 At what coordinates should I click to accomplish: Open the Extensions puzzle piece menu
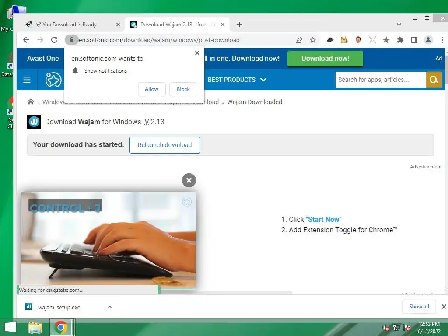tap(400, 40)
